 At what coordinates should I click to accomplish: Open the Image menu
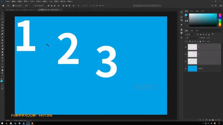(x=20, y=1)
